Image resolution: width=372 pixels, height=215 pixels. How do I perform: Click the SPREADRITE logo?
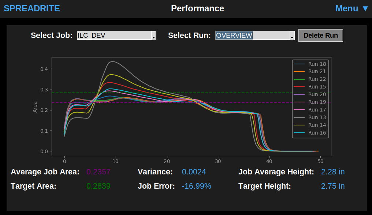tap(31, 8)
